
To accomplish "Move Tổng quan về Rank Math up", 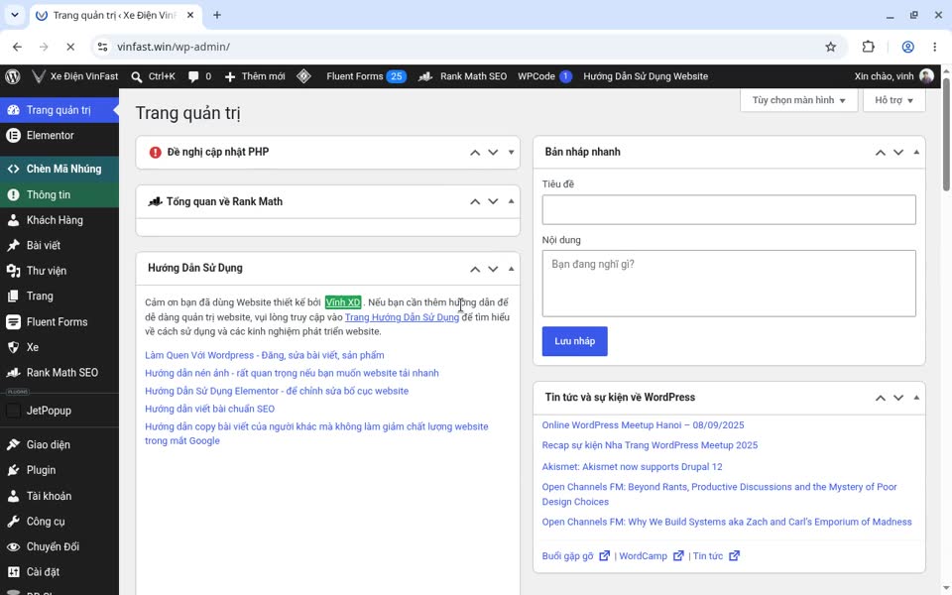I will [x=475, y=201].
